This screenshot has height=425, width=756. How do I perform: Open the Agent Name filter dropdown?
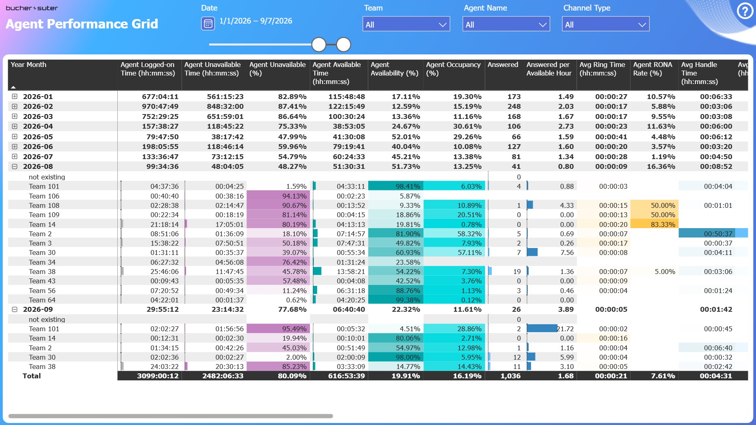click(506, 24)
